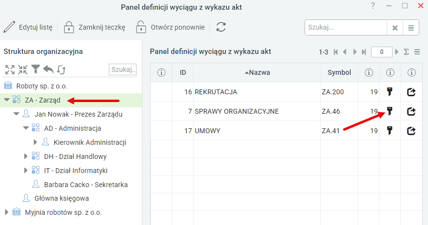Click the sigma summary icon
This screenshot has height=225, width=428.
click(407, 52)
